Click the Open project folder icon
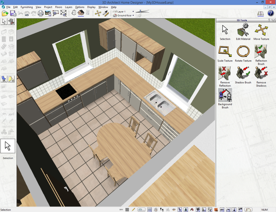Image resolution: width=276 pixels, height=212 pixels. coord(5,14)
